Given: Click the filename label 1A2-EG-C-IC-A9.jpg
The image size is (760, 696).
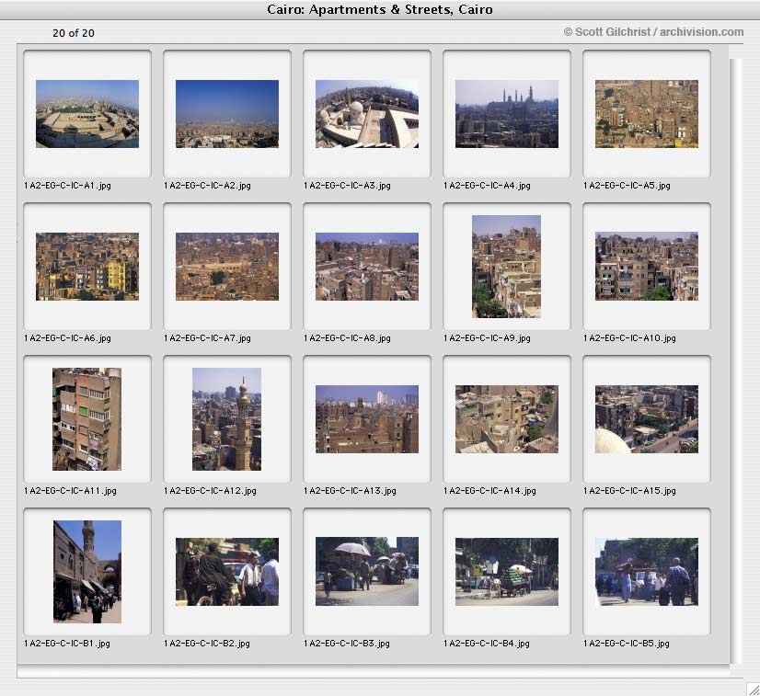Looking at the screenshot, I should click(x=487, y=338).
